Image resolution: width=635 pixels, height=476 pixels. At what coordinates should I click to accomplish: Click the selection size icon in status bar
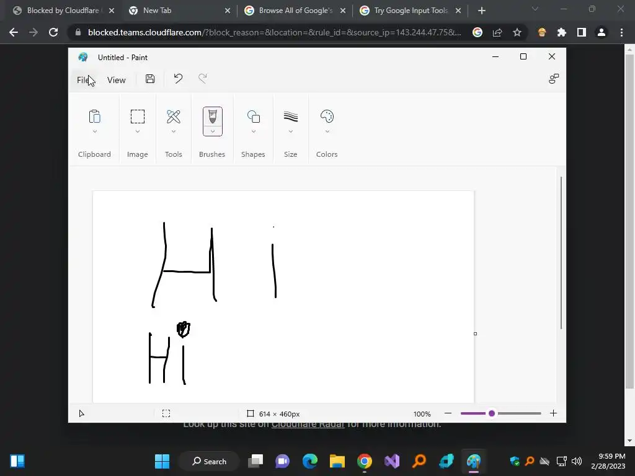[166, 413]
